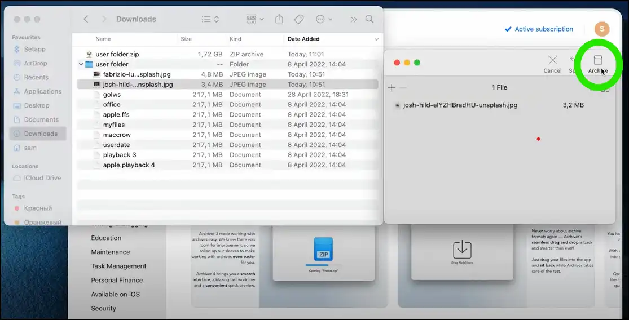Collapse the user folder disclosure triangle
This screenshot has height=320, width=629.
81,64
